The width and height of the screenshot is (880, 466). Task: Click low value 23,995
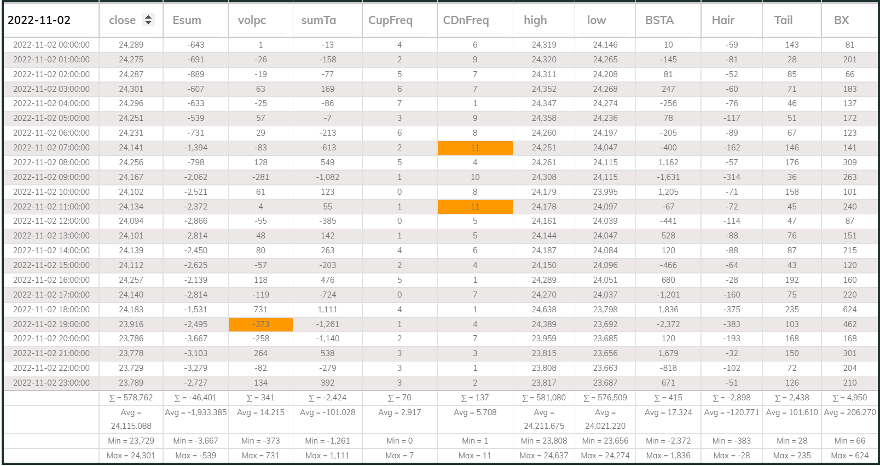click(605, 192)
